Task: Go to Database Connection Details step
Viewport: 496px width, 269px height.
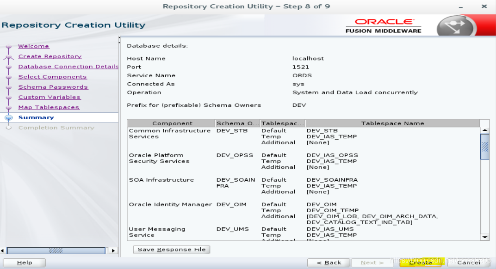Action: [x=68, y=67]
